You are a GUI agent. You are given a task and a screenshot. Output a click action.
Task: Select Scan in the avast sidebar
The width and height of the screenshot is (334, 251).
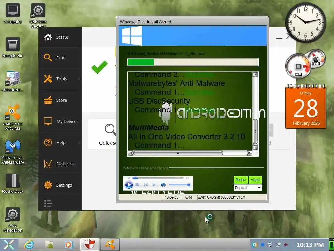tap(60, 58)
